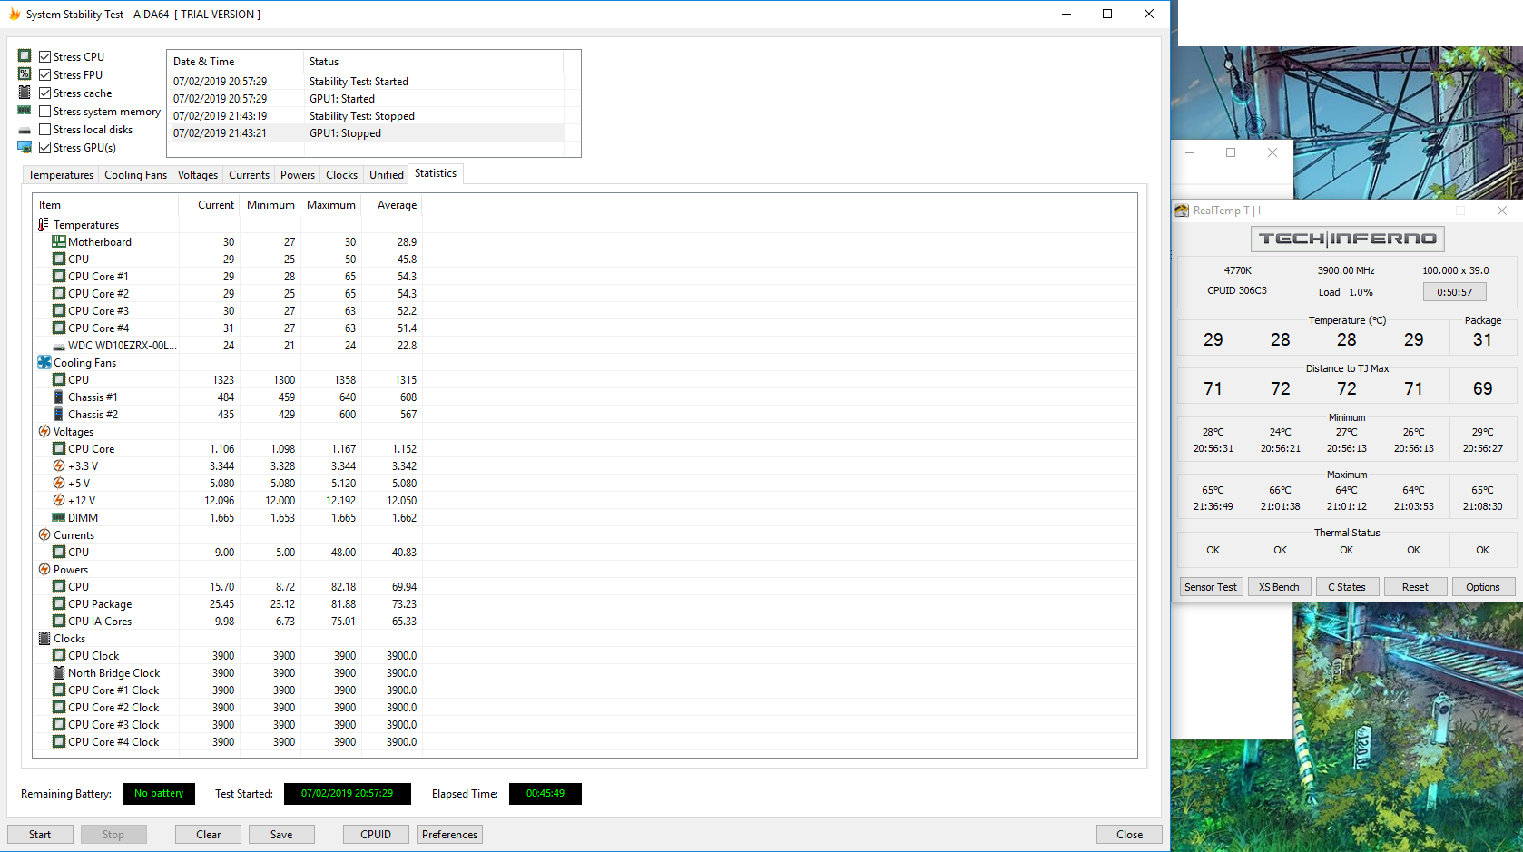Click the Date & Time column header
This screenshot has width=1523, height=852.
pos(235,62)
